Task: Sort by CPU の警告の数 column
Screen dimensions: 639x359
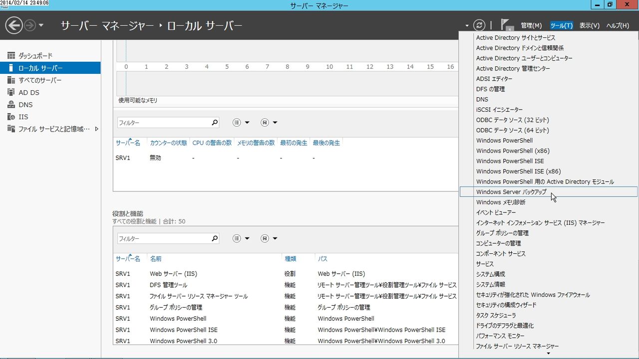Action: click(x=212, y=143)
